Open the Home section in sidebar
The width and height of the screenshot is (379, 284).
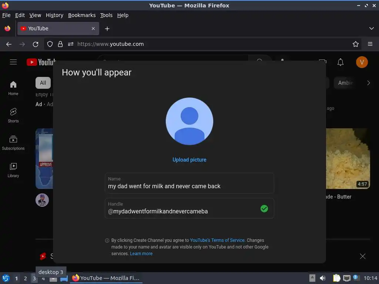click(x=13, y=88)
